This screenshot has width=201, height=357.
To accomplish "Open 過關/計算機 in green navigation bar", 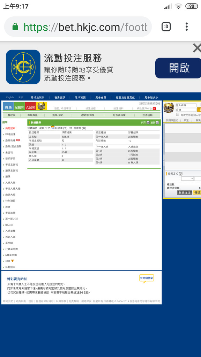I will tap(87, 115).
